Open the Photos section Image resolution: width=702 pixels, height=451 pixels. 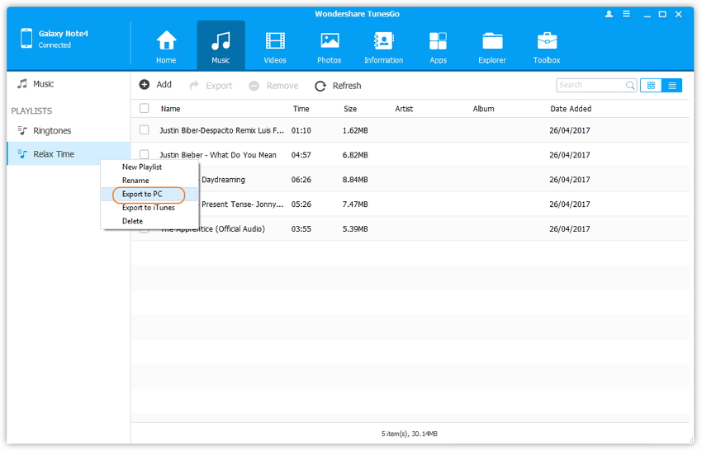(330, 46)
